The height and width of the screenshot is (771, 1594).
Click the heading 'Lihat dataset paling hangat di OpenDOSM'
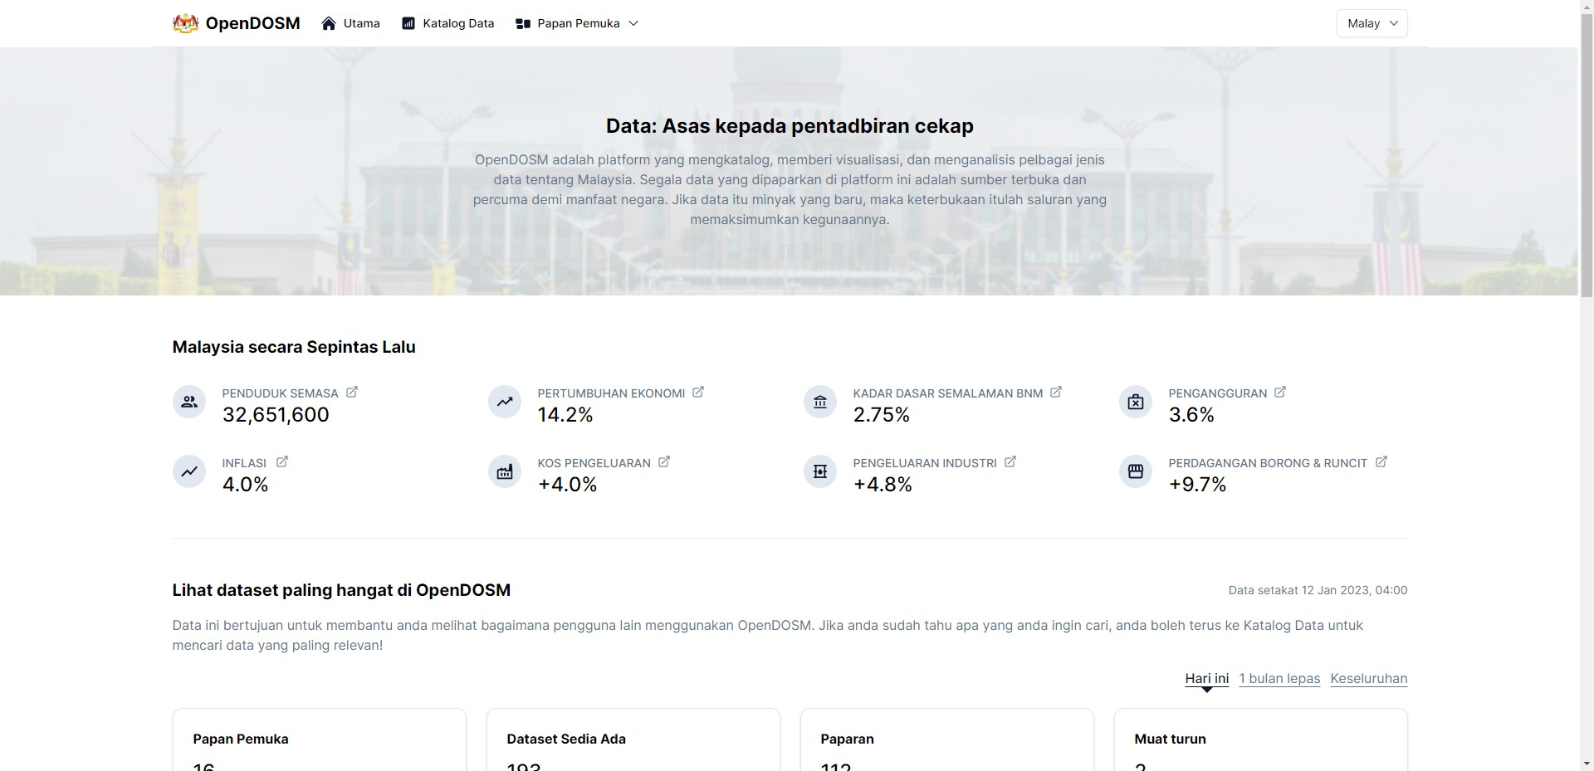[x=341, y=590]
